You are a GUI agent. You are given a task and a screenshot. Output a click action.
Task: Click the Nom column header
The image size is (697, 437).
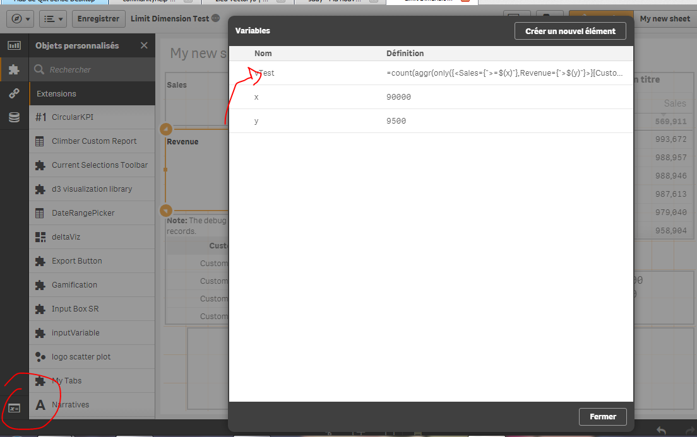point(263,54)
